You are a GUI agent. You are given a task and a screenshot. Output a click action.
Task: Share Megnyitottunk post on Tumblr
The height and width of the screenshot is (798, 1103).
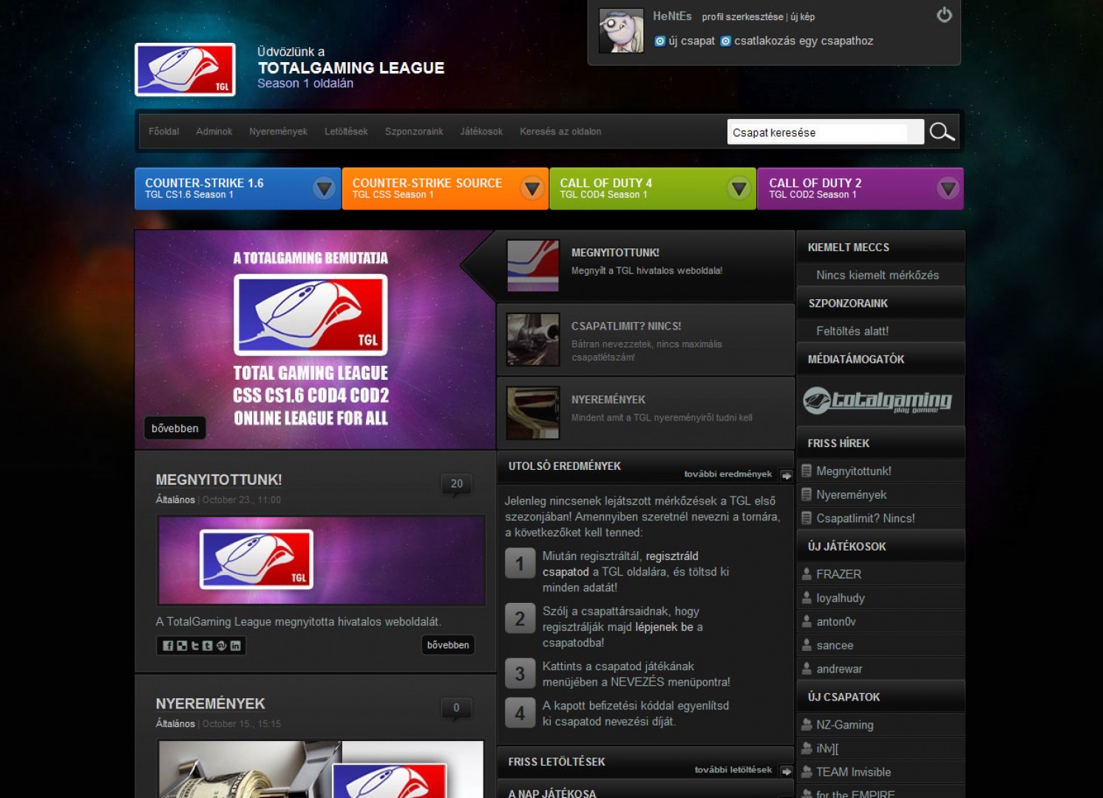208,646
